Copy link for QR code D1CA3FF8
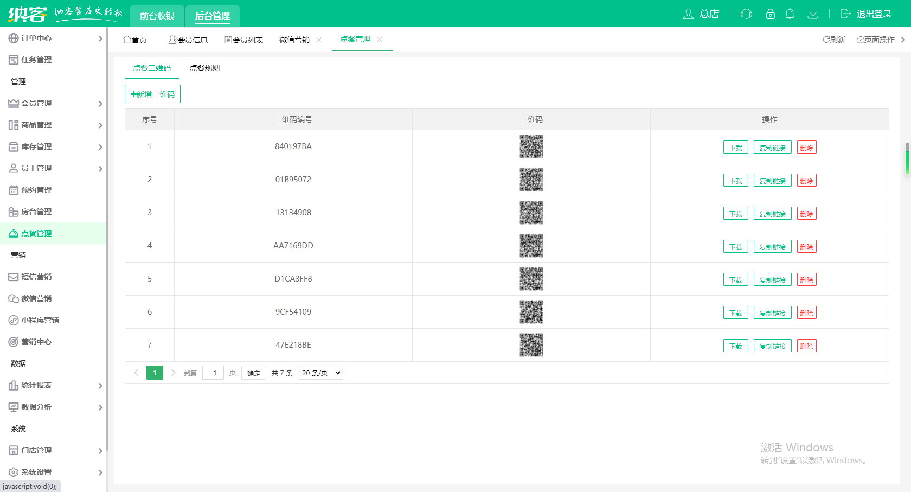 (x=773, y=280)
